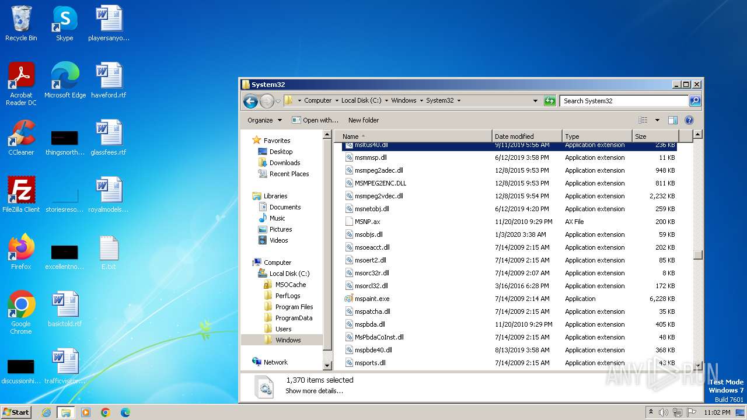The width and height of the screenshot is (747, 420).
Task: Toggle the preview pane button
Action: [x=672, y=120]
